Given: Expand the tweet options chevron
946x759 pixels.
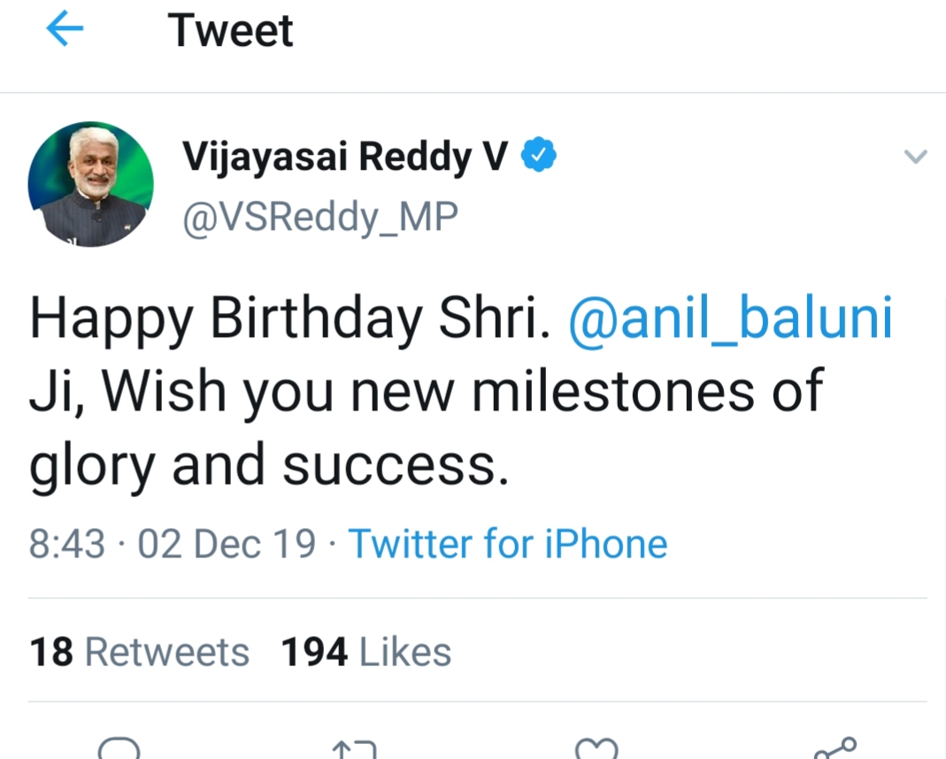Looking at the screenshot, I should [x=914, y=157].
